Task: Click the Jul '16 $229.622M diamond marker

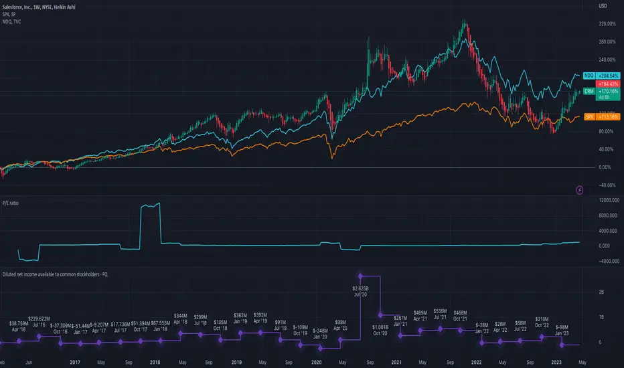Action: 39,337
